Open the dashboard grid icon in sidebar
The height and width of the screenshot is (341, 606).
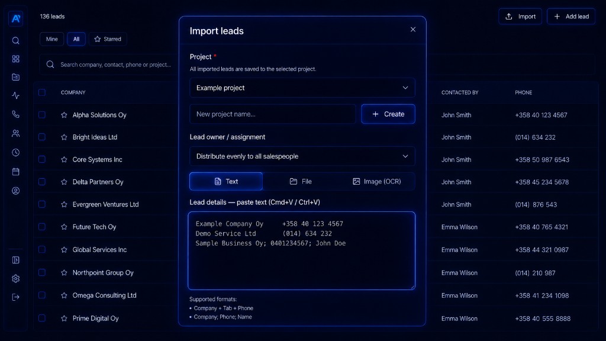pos(15,59)
